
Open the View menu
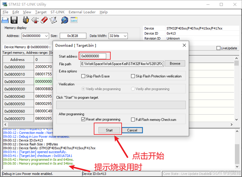pyautogui.click(x=27, y=12)
